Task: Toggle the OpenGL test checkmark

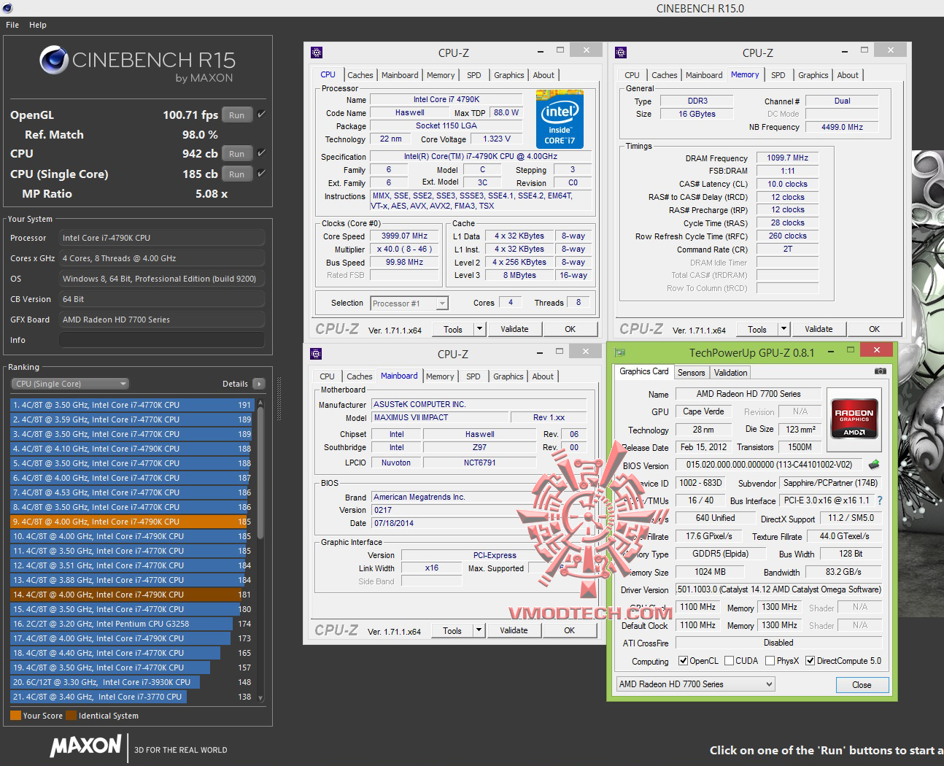Action: click(x=261, y=115)
